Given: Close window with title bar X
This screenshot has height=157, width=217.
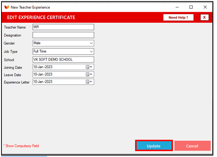Looking at the screenshot, I should 205,7.
